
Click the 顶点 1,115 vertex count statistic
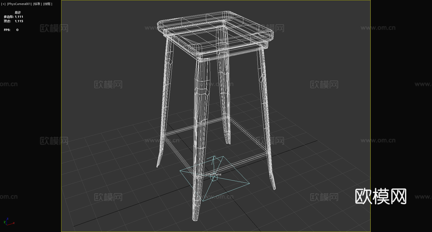coord(13,21)
